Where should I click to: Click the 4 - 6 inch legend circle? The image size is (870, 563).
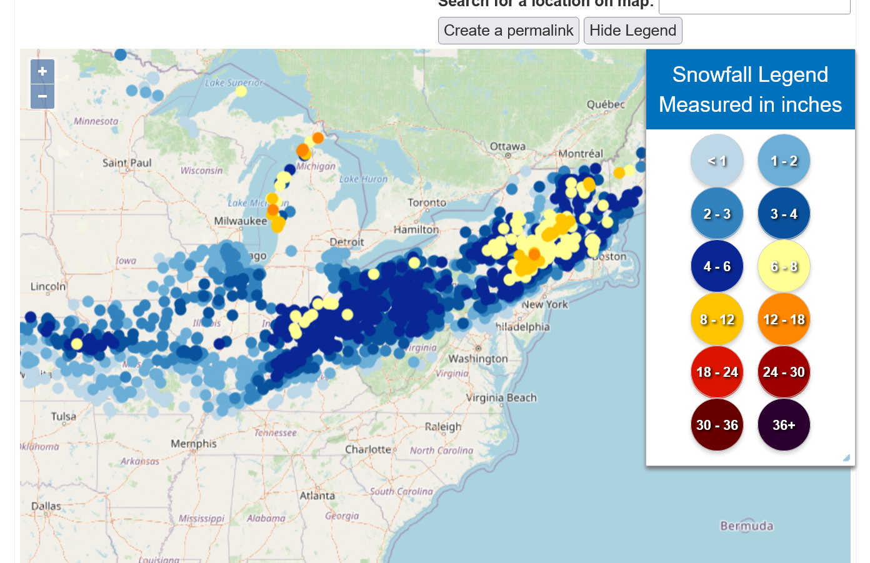coord(717,266)
